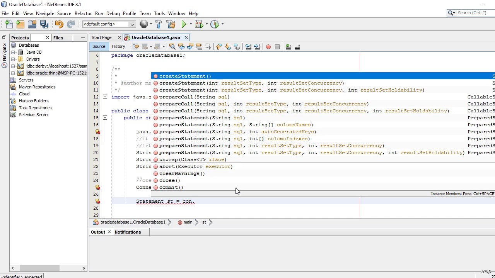The height and width of the screenshot is (278, 495).
Task: Click the Undo toolbar icon
Action: [x=59, y=24]
